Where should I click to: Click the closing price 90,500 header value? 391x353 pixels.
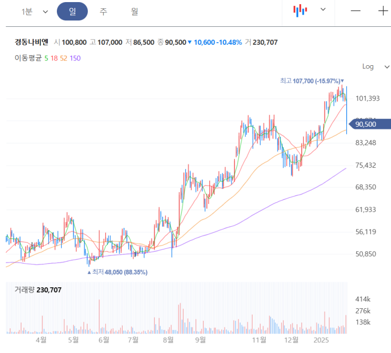176,43
